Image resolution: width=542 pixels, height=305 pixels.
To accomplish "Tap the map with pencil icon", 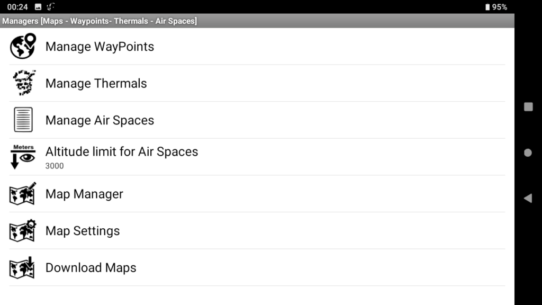I will click(22, 194).
